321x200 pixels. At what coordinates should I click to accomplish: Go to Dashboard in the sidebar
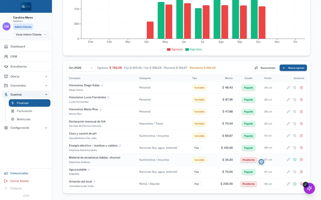pyautogui.click(x=26, y=46)
